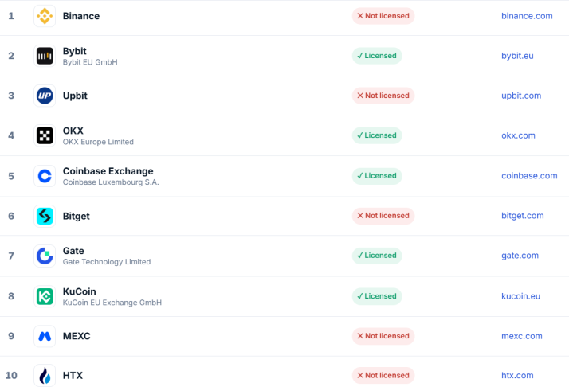Screen dimensions: 569x391
Task: Click the Licensed badge for Gate
Action: [377, 256]
